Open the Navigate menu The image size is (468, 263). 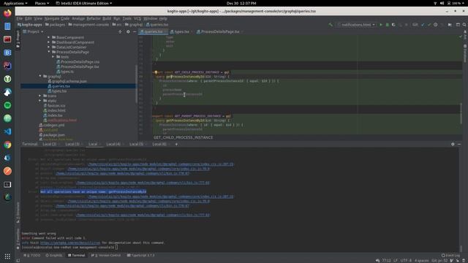coord(52,18)
